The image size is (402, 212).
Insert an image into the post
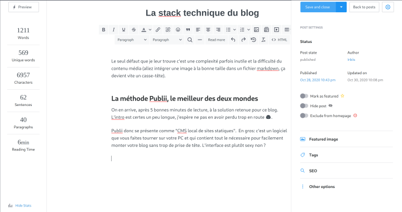256,30
